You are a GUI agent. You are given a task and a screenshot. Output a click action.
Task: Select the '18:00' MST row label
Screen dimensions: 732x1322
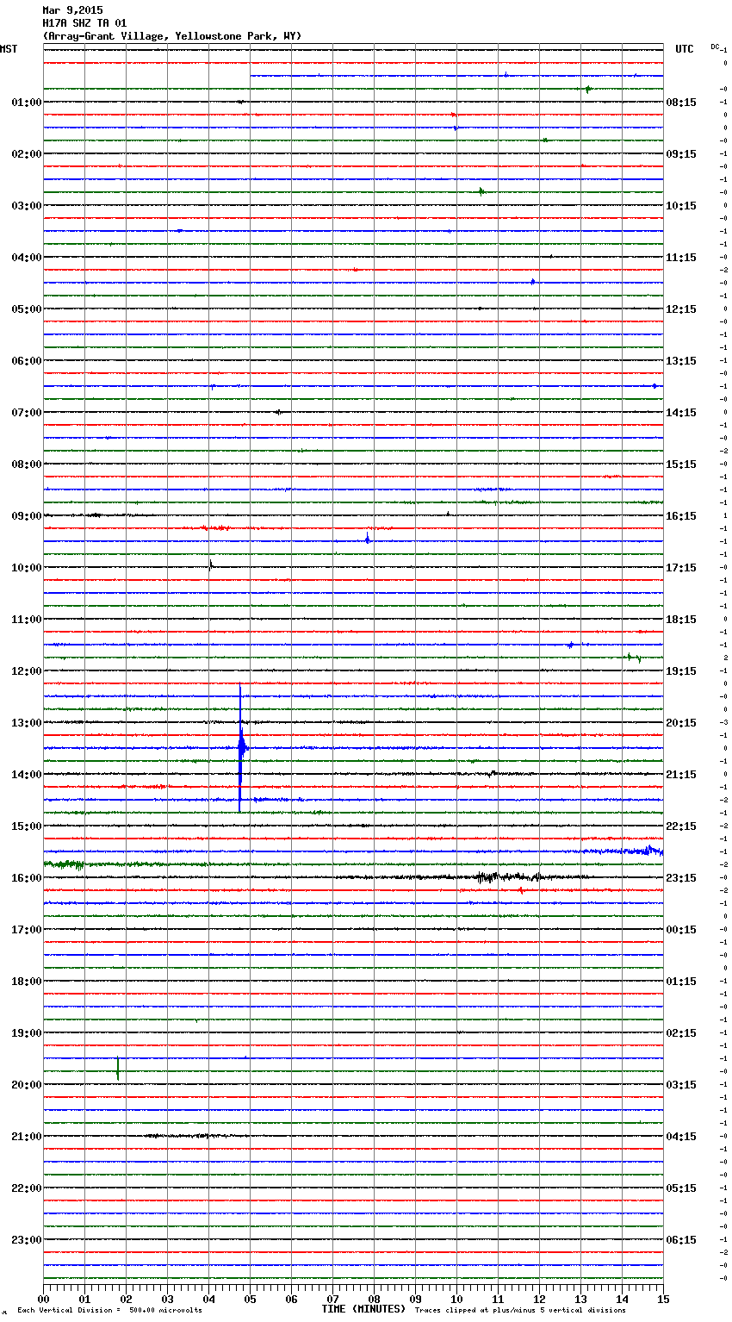[27, 982]
